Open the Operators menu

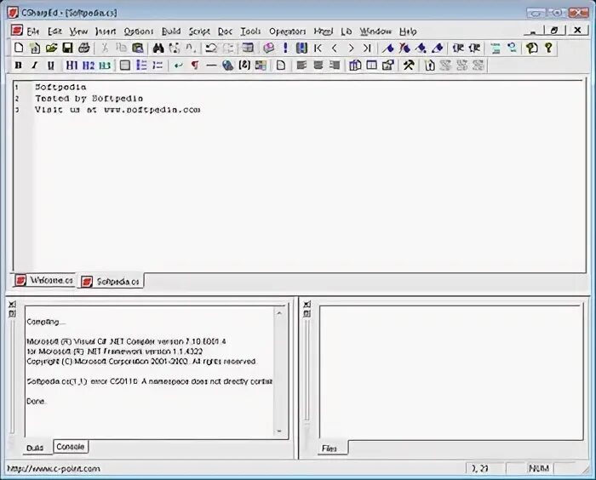(288, 31)
